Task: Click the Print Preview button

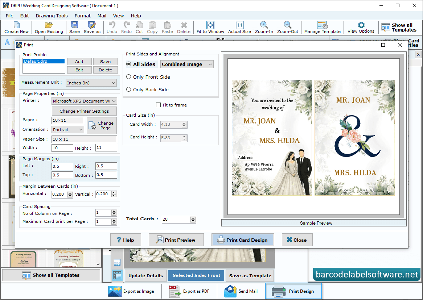Action: [176, 239]
